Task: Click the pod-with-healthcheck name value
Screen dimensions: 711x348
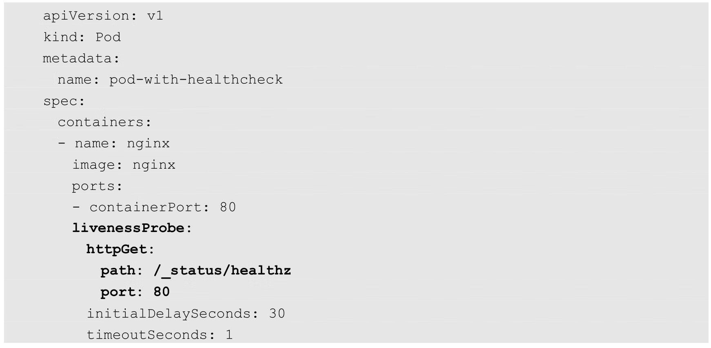Action: [x=196, y=79]
